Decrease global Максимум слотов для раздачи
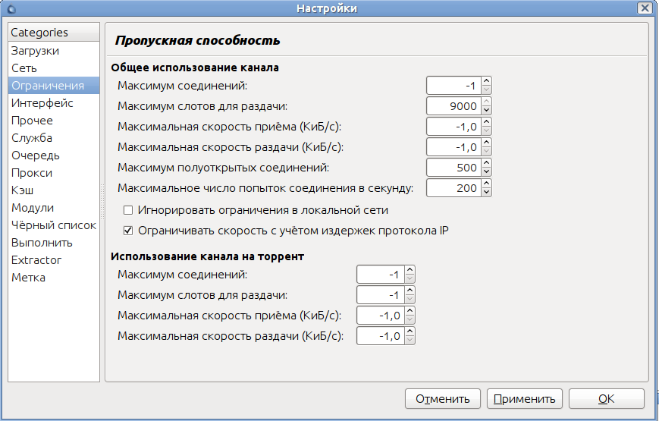Screen dimensions: 659x421 pos(486,110)
